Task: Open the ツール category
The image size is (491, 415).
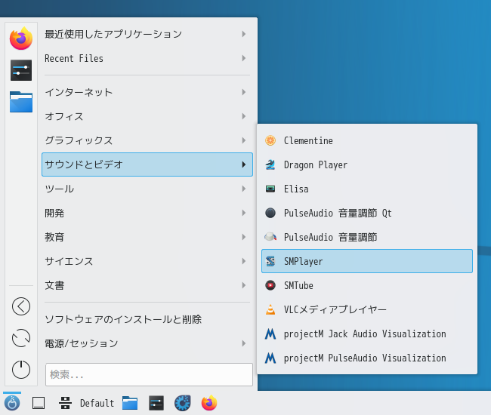Action: point(147,189)
